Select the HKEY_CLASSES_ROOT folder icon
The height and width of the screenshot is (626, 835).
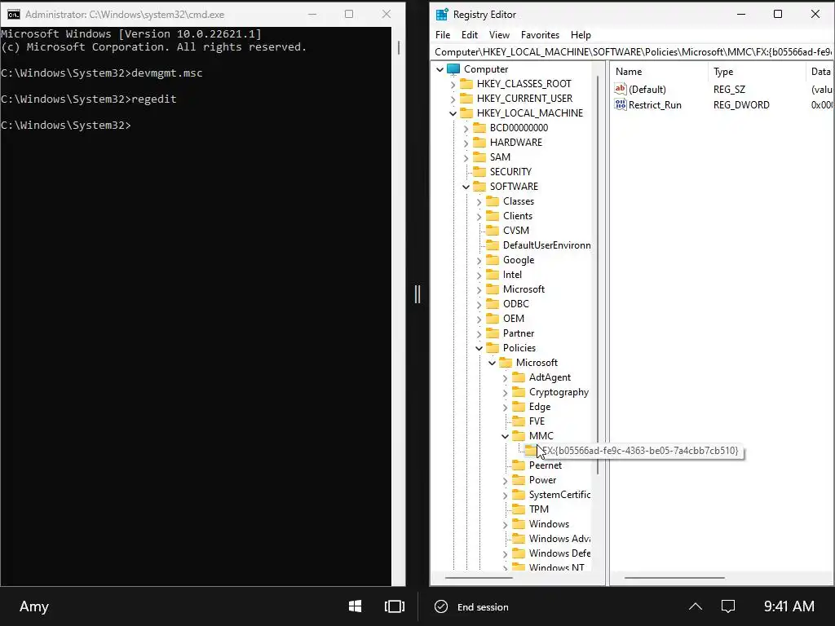(x=466, y=84)
